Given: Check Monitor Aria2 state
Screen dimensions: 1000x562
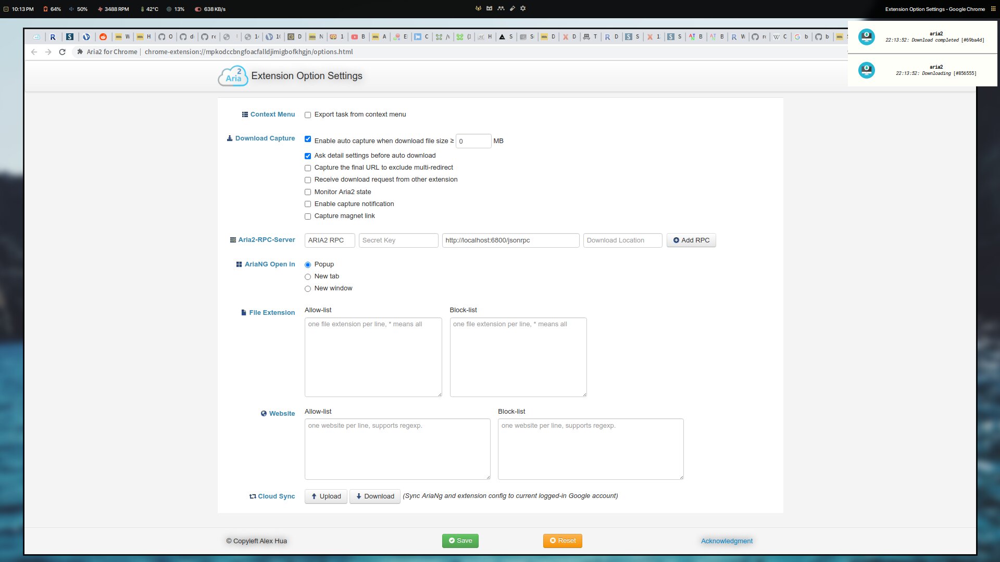Looking at the screenshot, I should pyautogui.click(x=308, y=192).
